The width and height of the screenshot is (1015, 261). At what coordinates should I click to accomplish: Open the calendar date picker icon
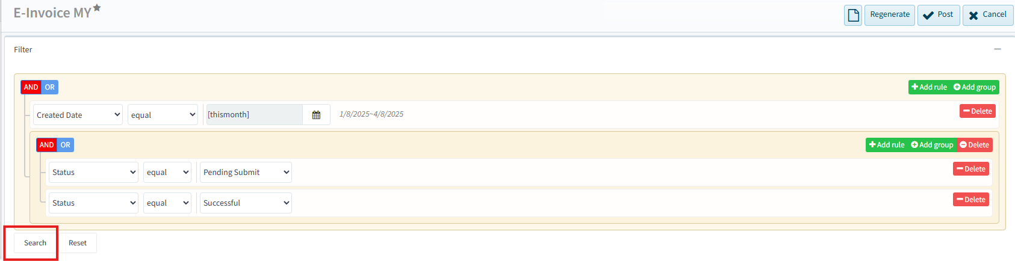[x=316, y=115]
